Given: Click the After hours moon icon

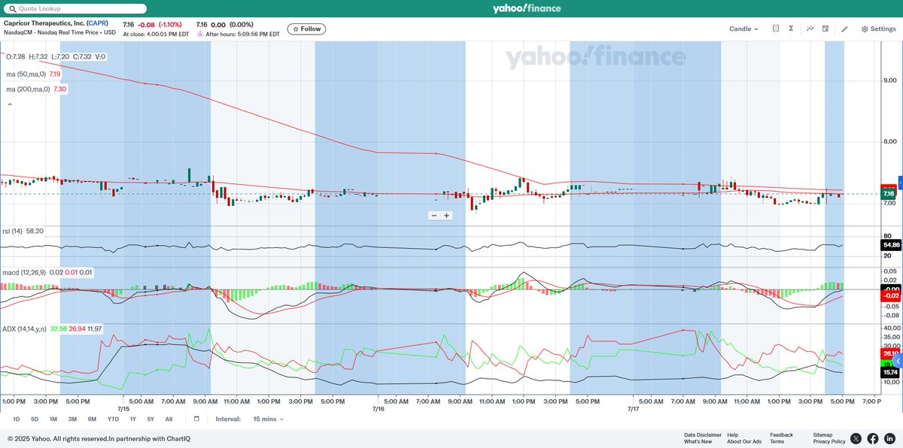Looking at the screenshot, I should click(200, 34).
